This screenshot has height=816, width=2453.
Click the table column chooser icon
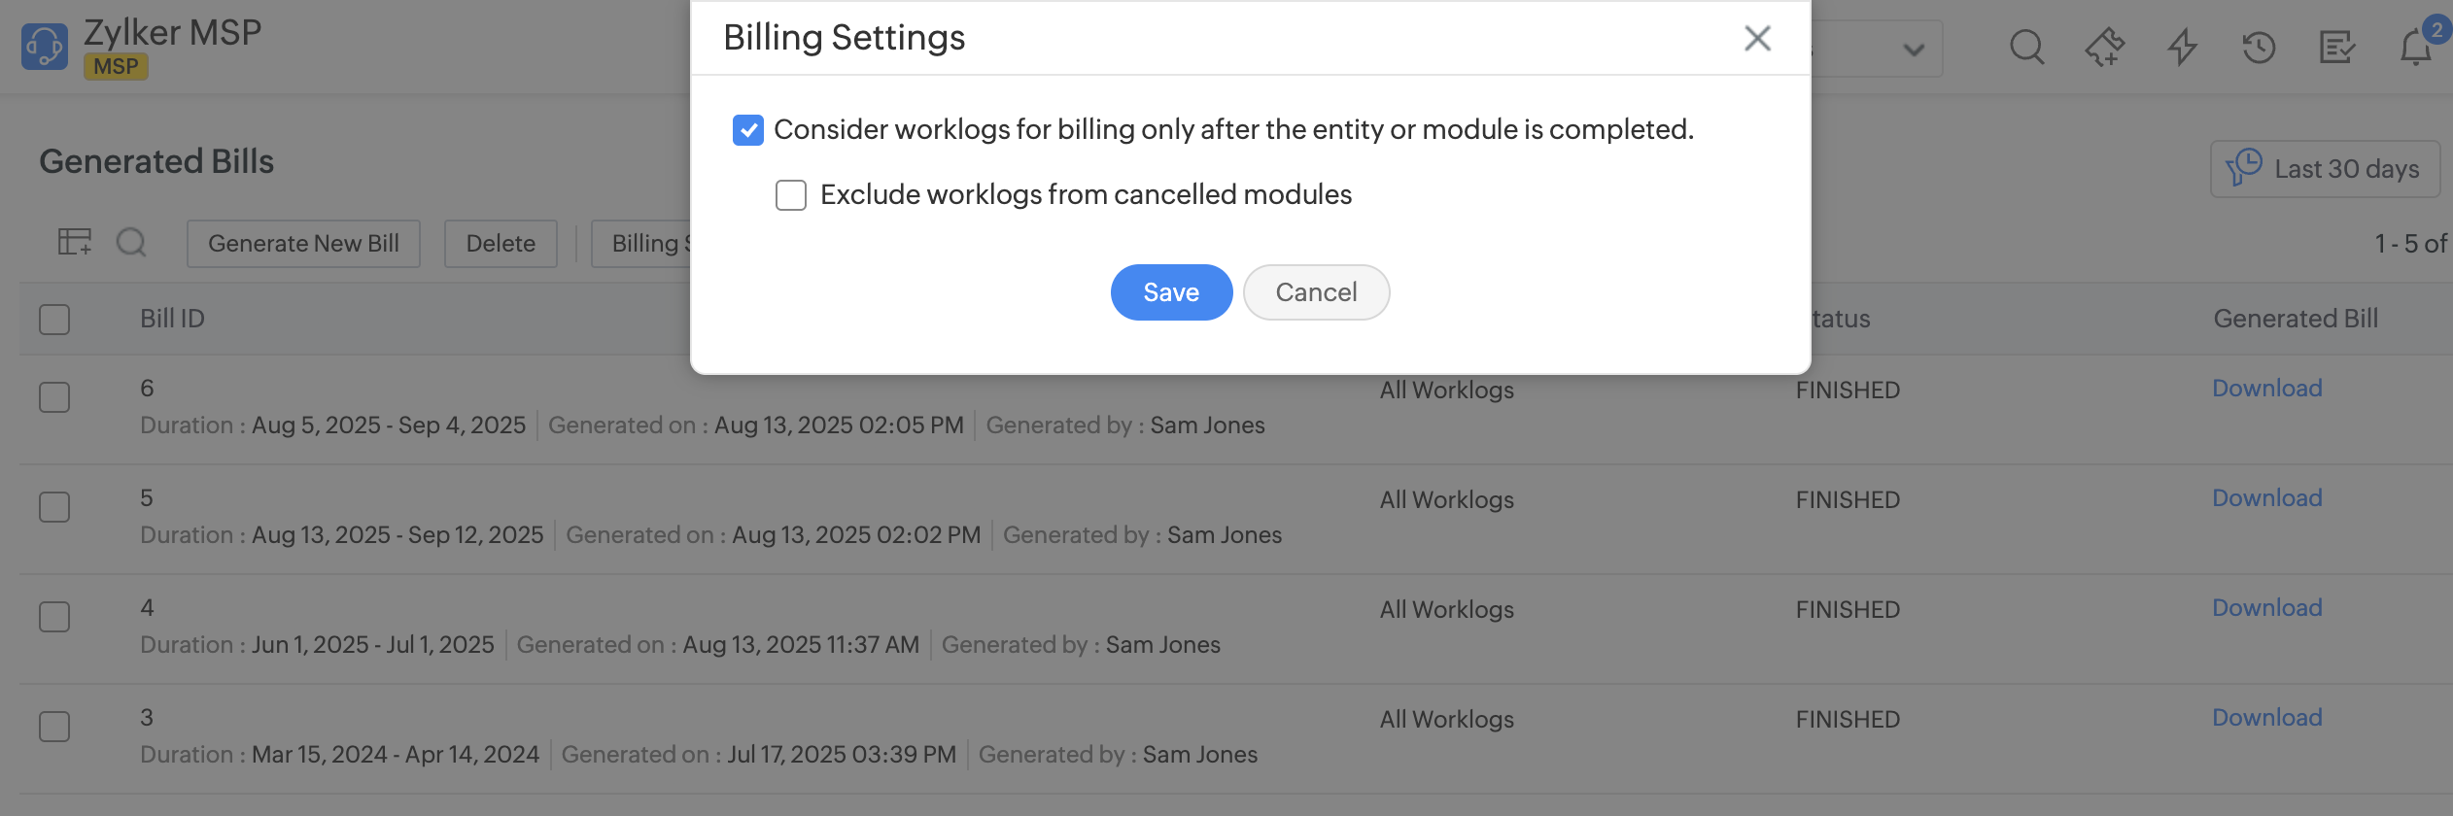click(x=75, y=242)
